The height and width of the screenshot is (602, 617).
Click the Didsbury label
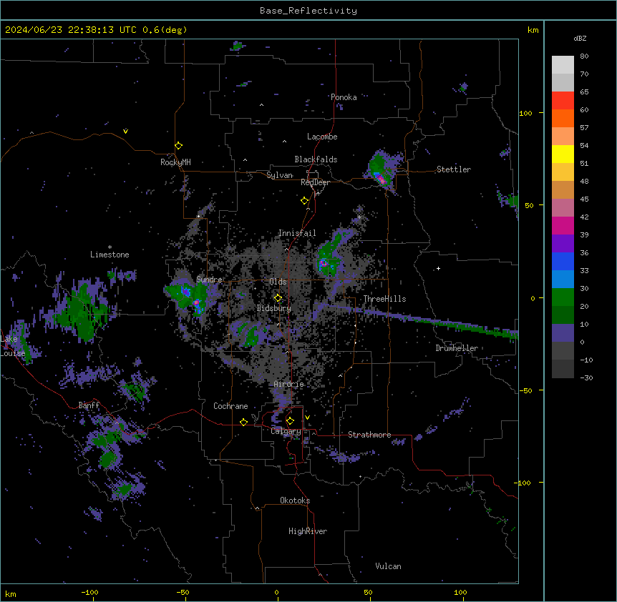[x=273, y=308]
